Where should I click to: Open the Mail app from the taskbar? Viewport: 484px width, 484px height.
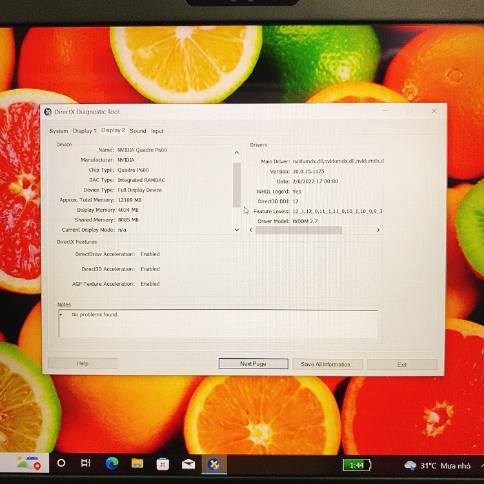(188, 463)
